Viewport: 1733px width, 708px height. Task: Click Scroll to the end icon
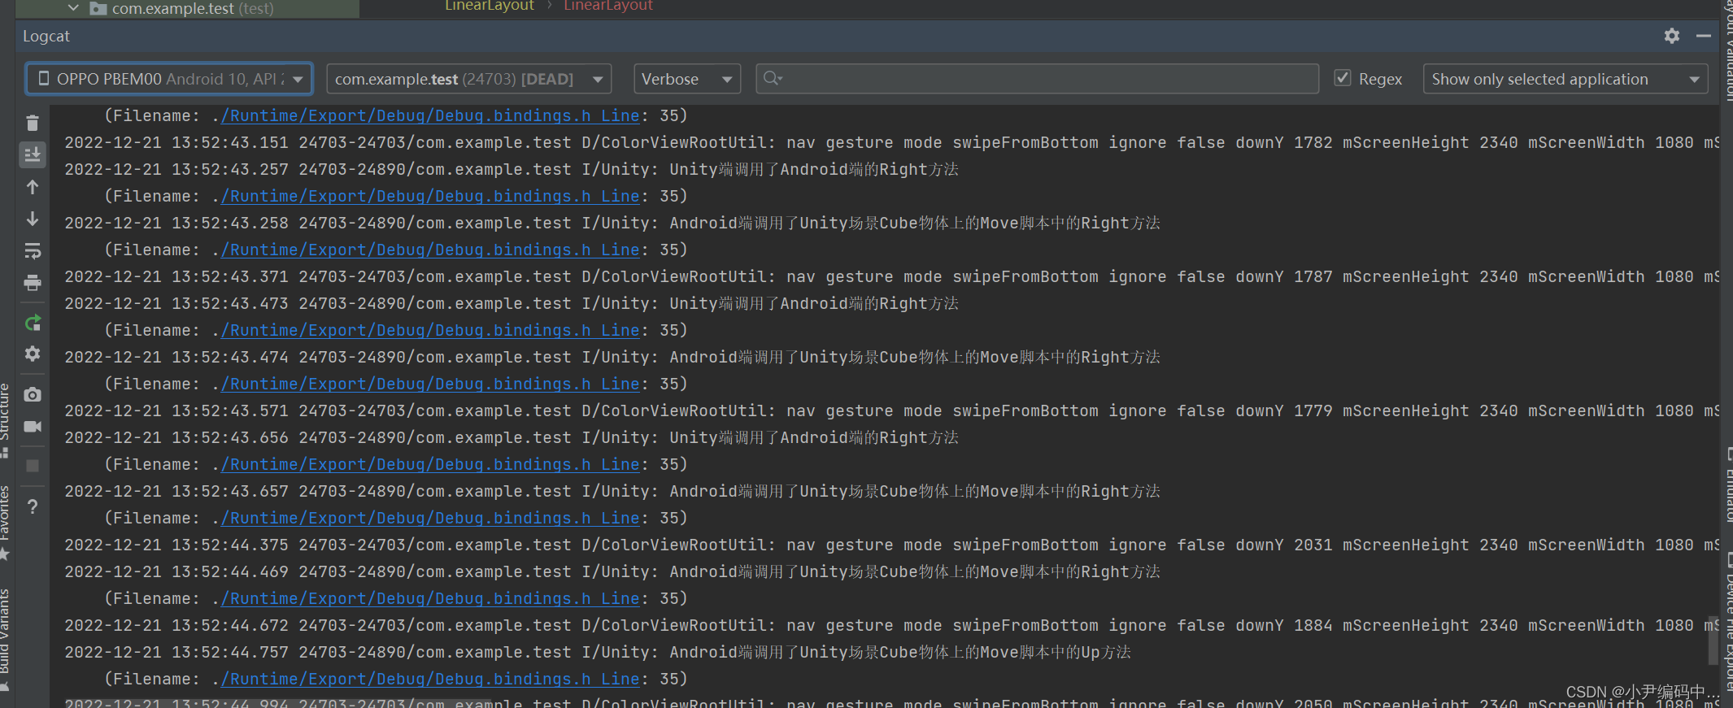(x=33, y=154)
